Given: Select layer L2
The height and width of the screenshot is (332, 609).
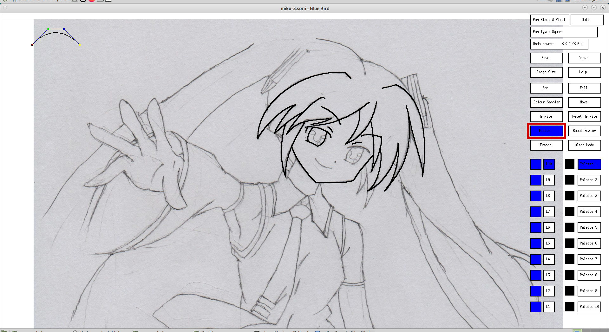Looking at the screenshot, I should click(549, 291).
